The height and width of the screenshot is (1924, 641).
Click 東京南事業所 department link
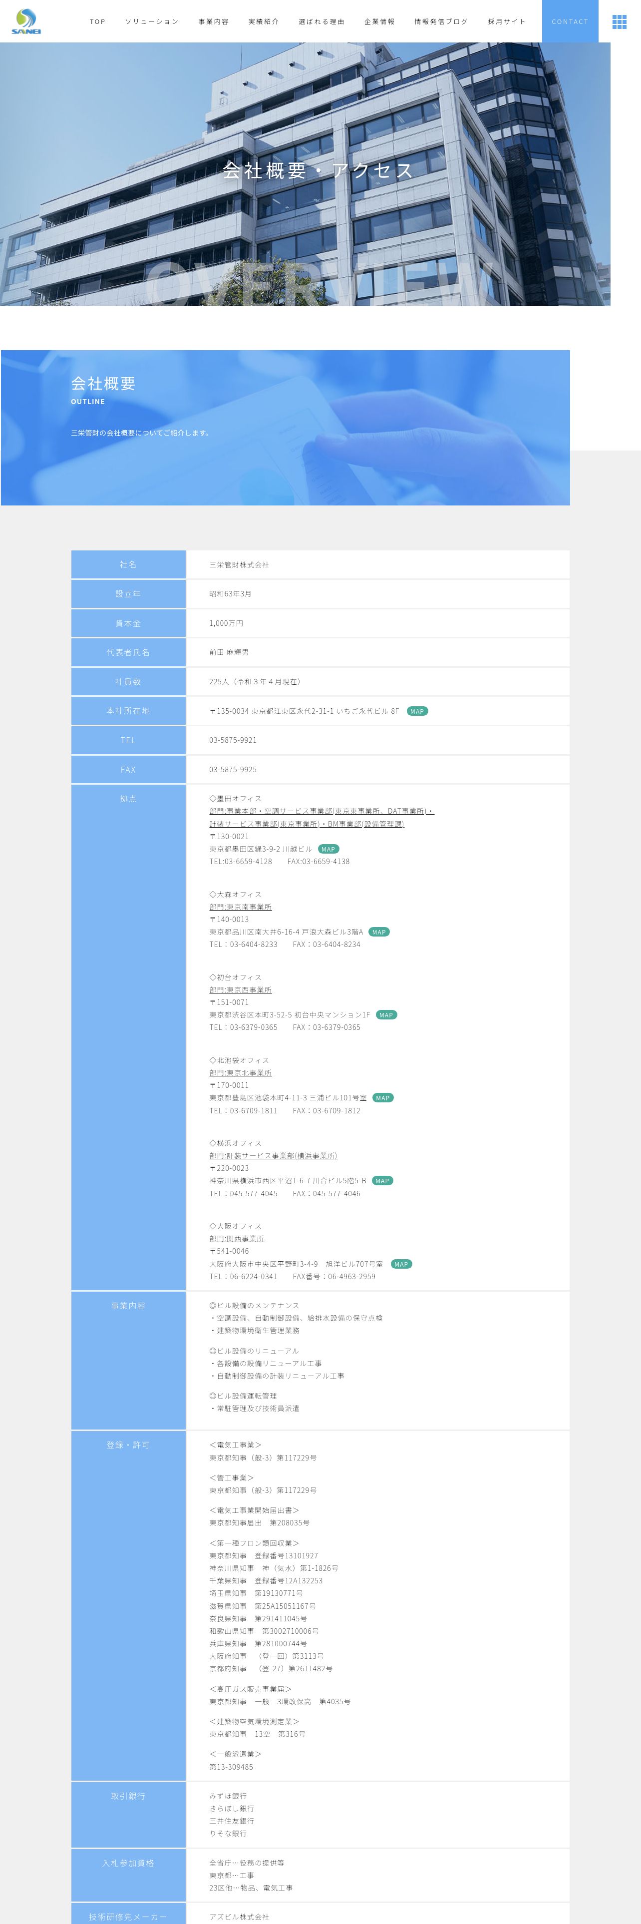coord(240,907)
